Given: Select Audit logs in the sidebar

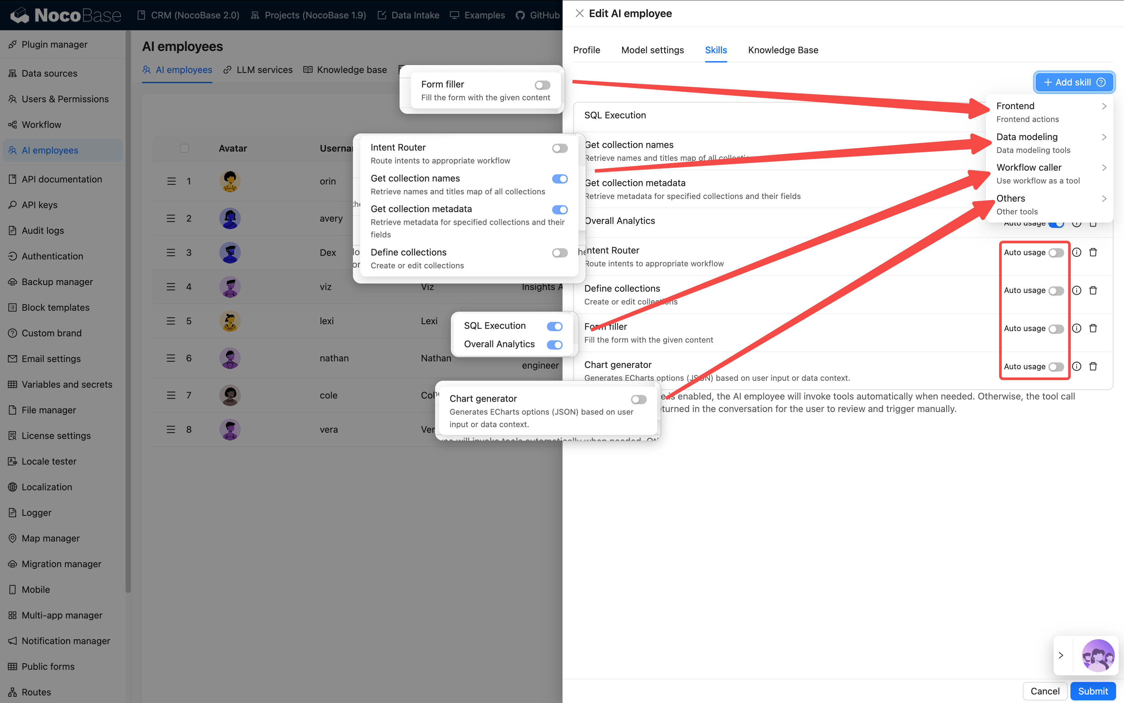Looking at the screenshot, I should pyautogui.click(x=42, y=230).
